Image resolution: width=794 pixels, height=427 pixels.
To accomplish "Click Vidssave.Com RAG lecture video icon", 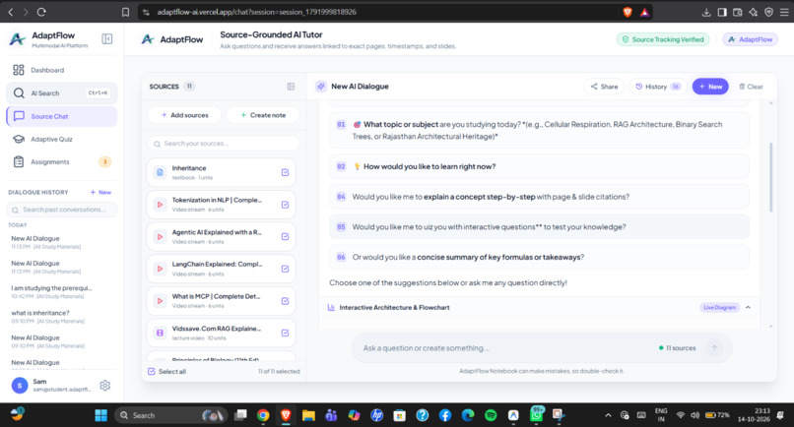I will coord(160,333).
